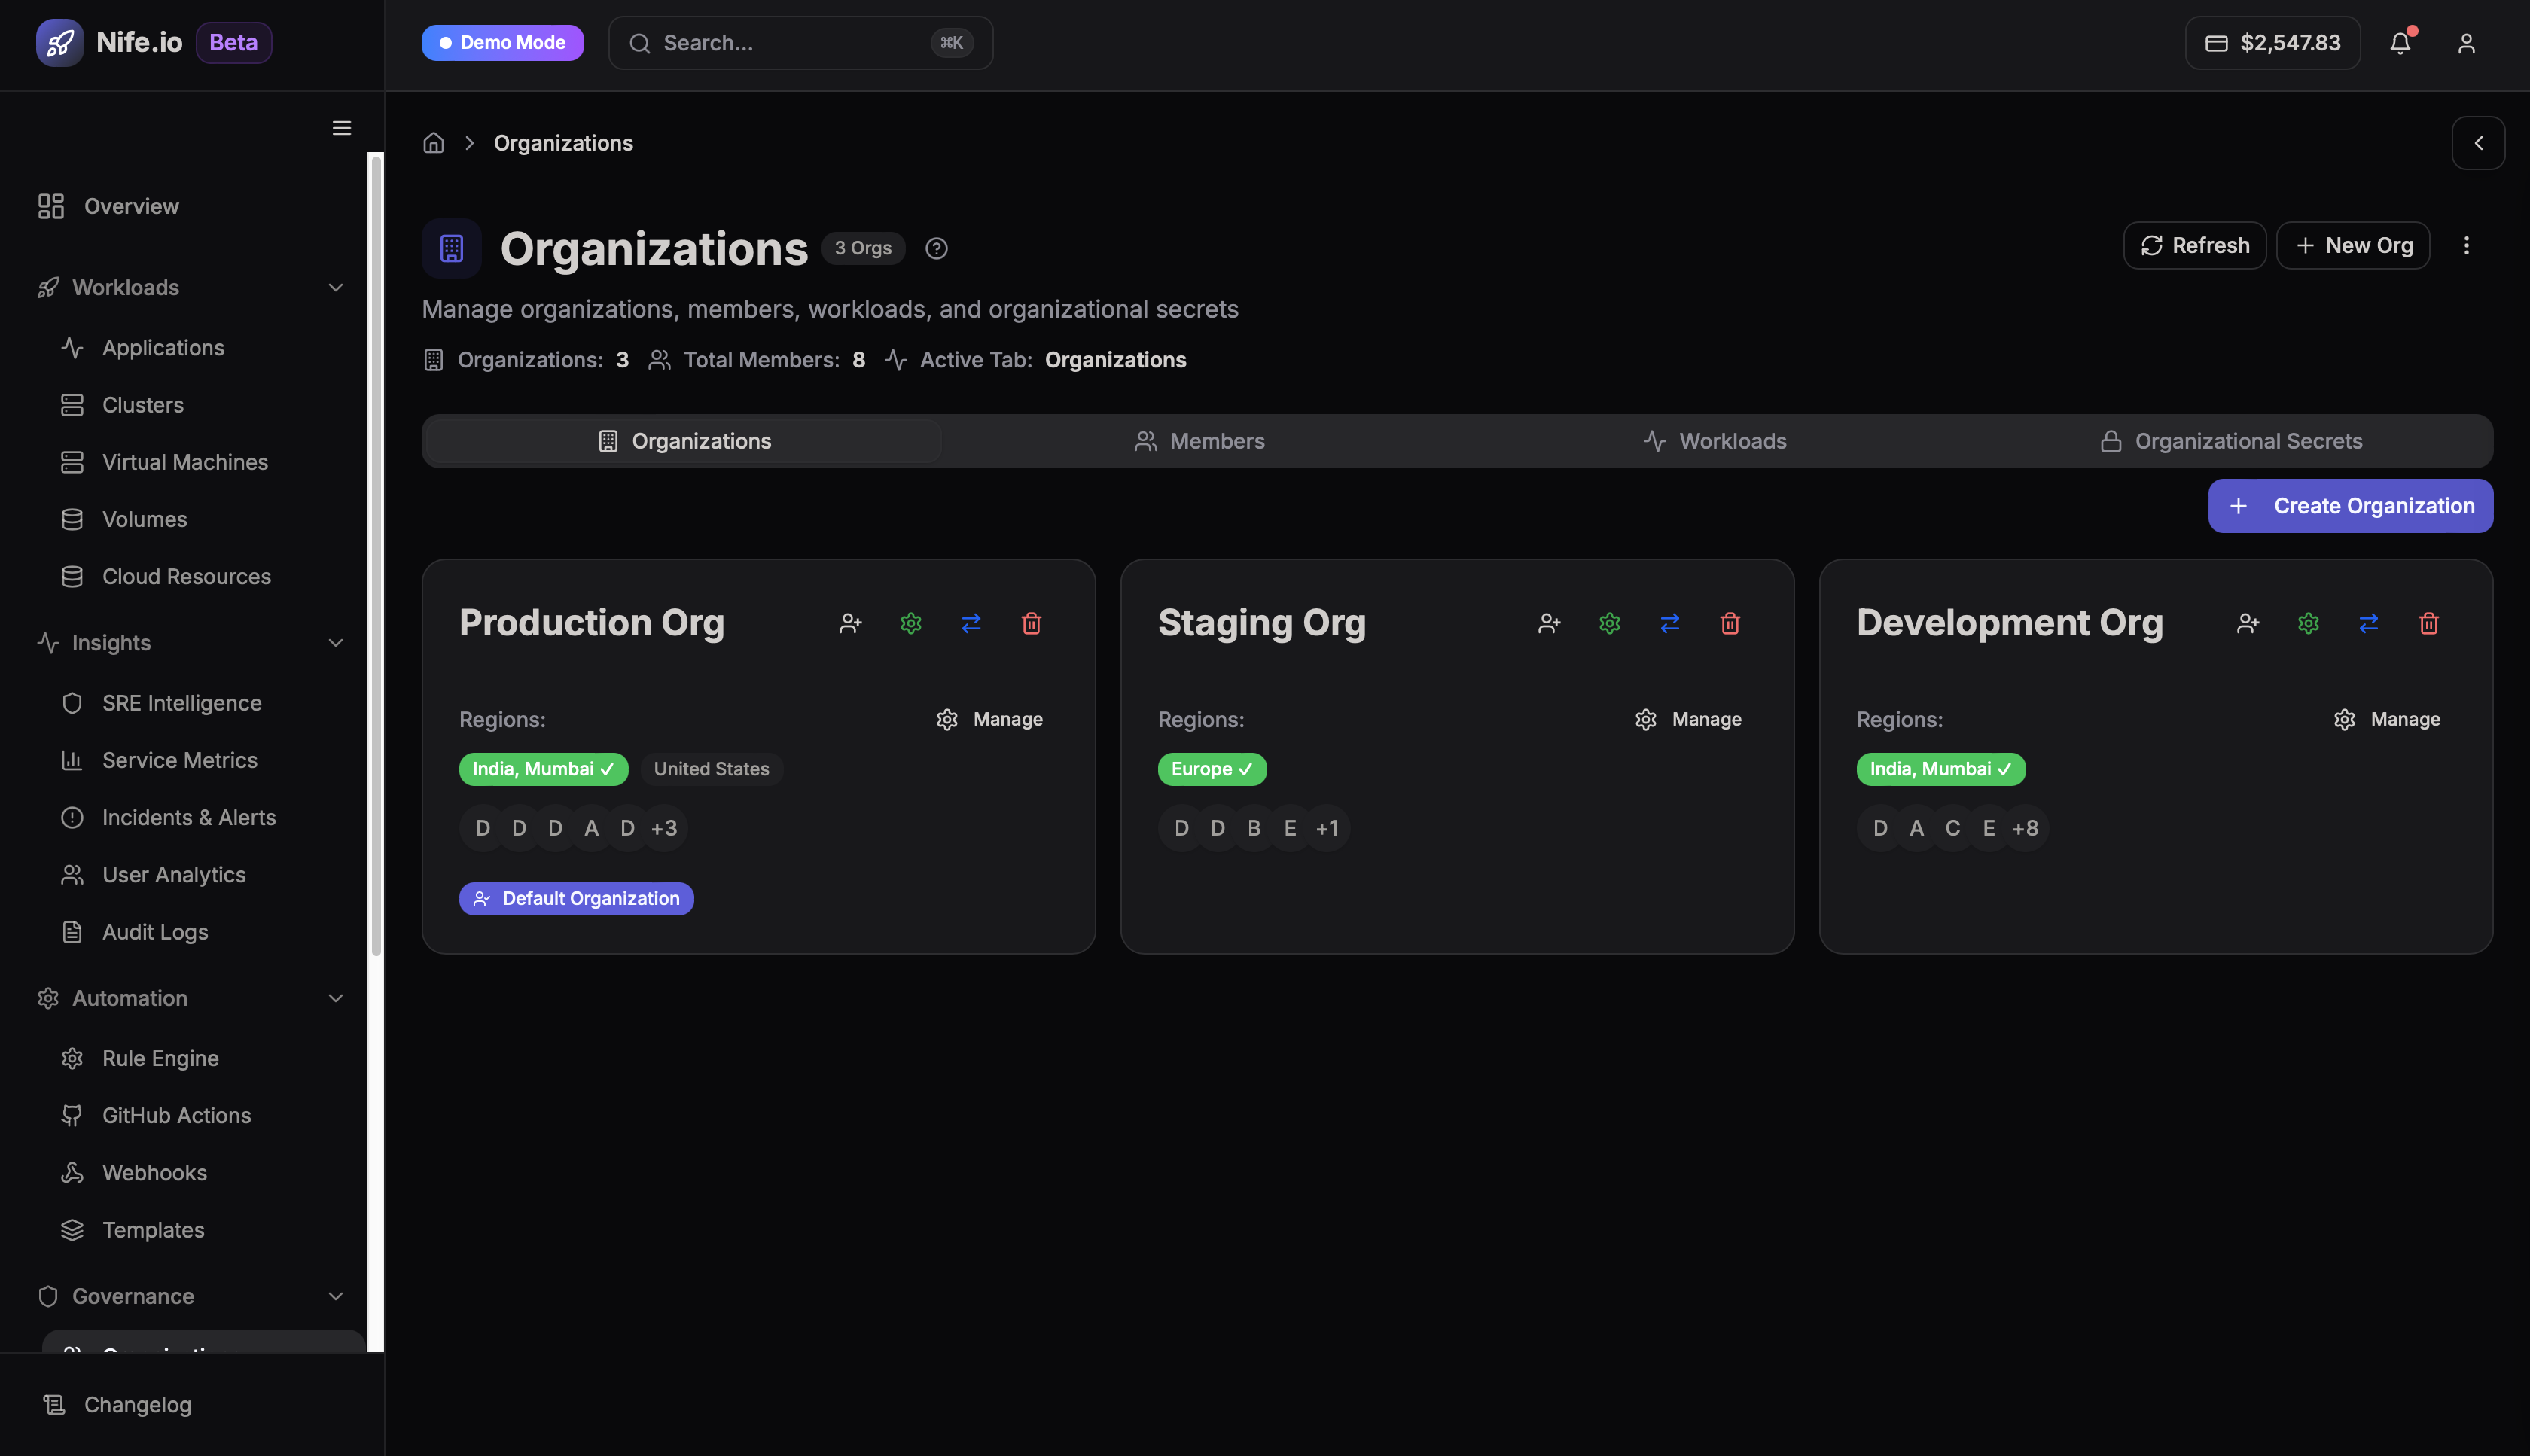
Task: Open SRE Intelligence from the sidebar
Action: coord(181,702)
